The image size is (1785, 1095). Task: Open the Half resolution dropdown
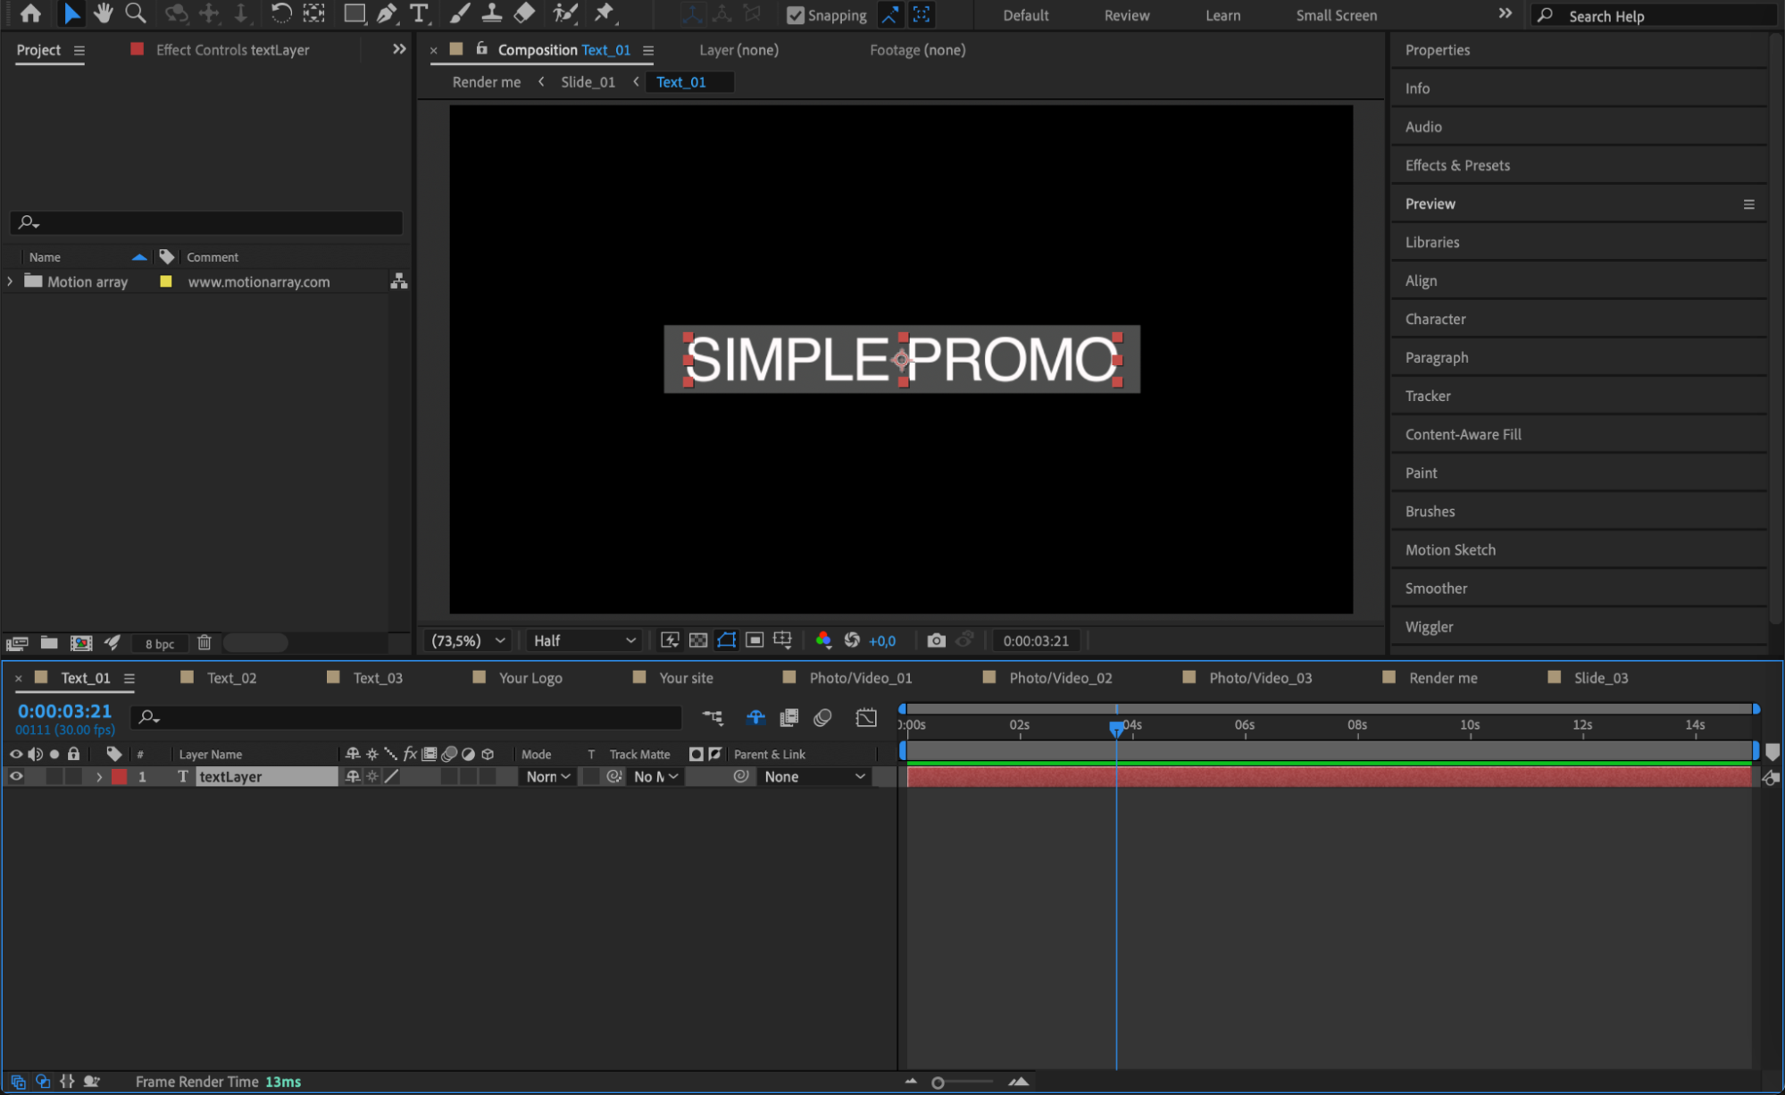(584, 640)
